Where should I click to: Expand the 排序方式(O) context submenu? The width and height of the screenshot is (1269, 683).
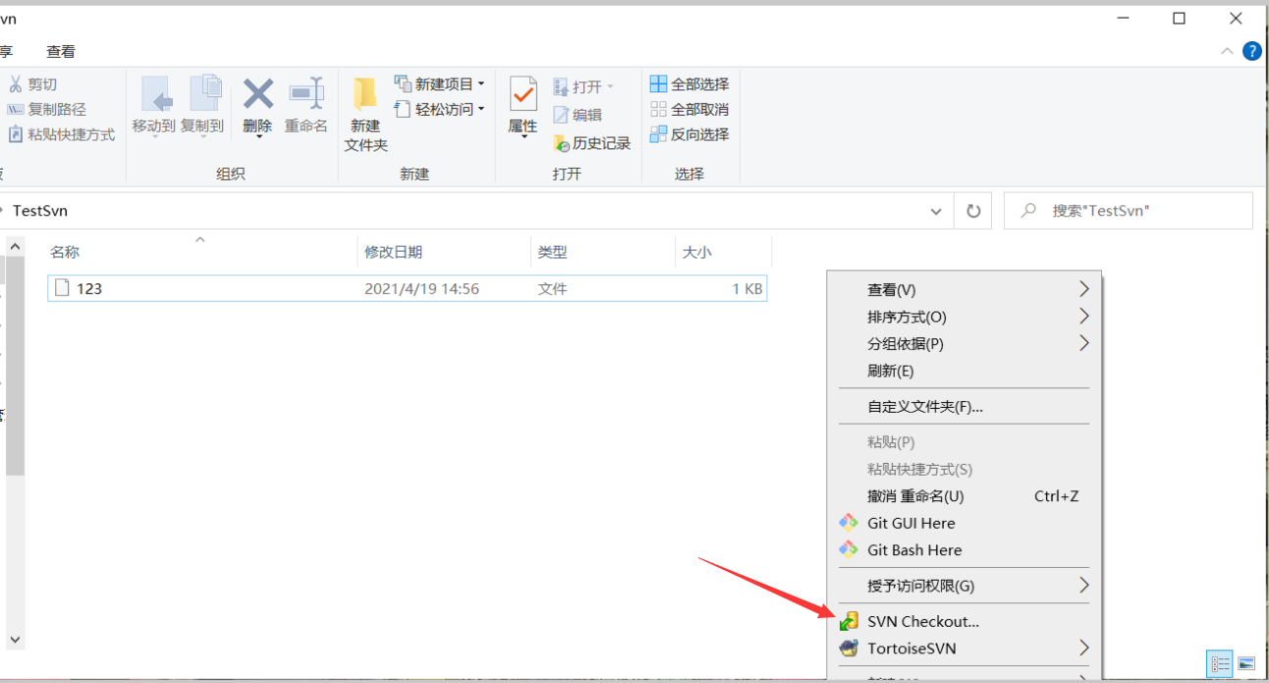[x=965, y=316]
